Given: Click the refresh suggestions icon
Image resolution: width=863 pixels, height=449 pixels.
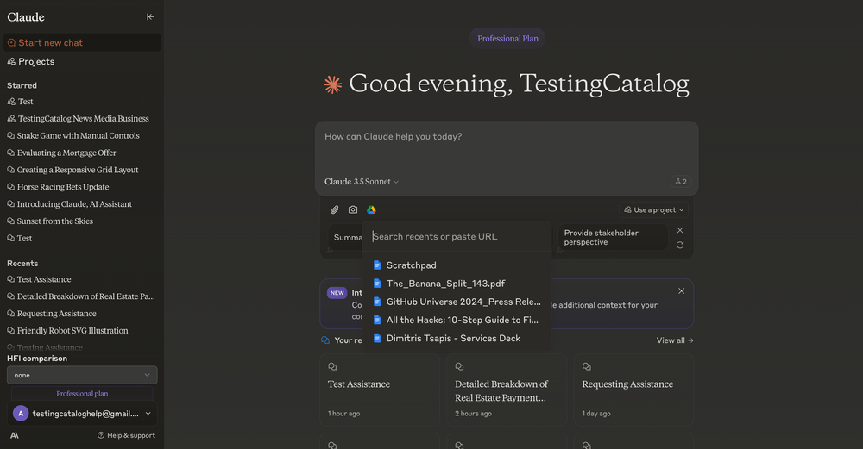Looking at the screenshot, I should tap(680, 246).
